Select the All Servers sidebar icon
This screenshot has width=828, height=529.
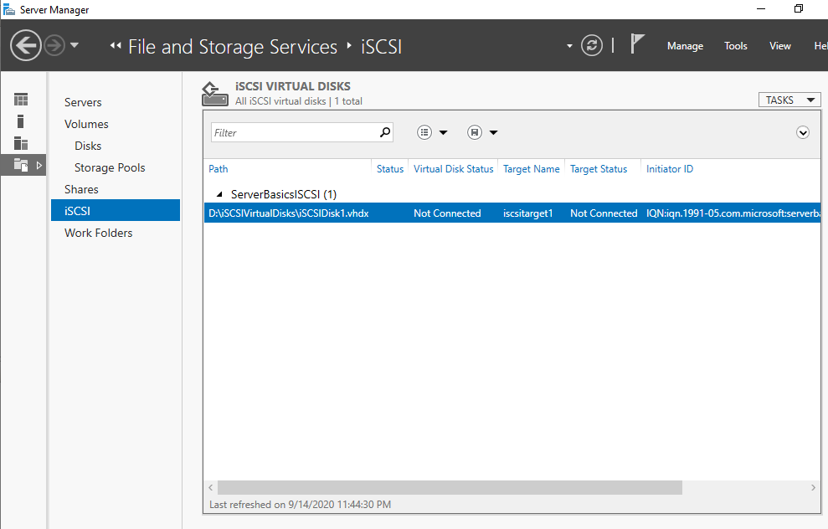point(21,143)
